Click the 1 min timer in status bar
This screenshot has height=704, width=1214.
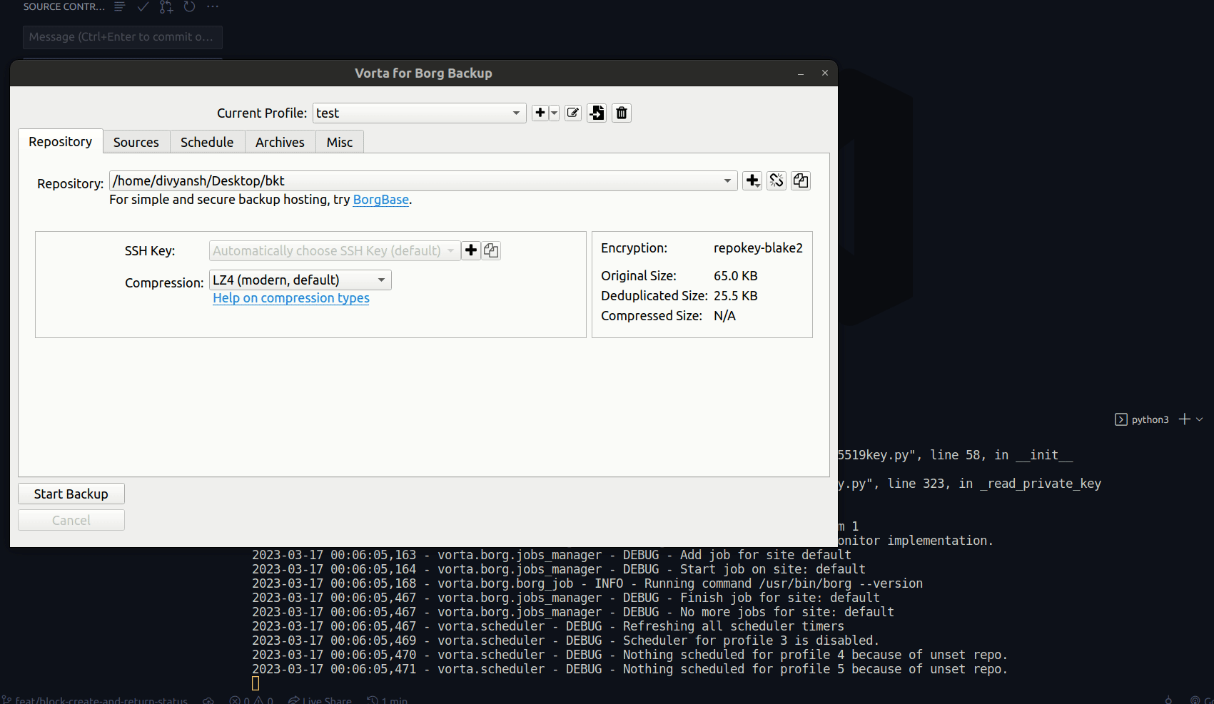pos(387,700)
